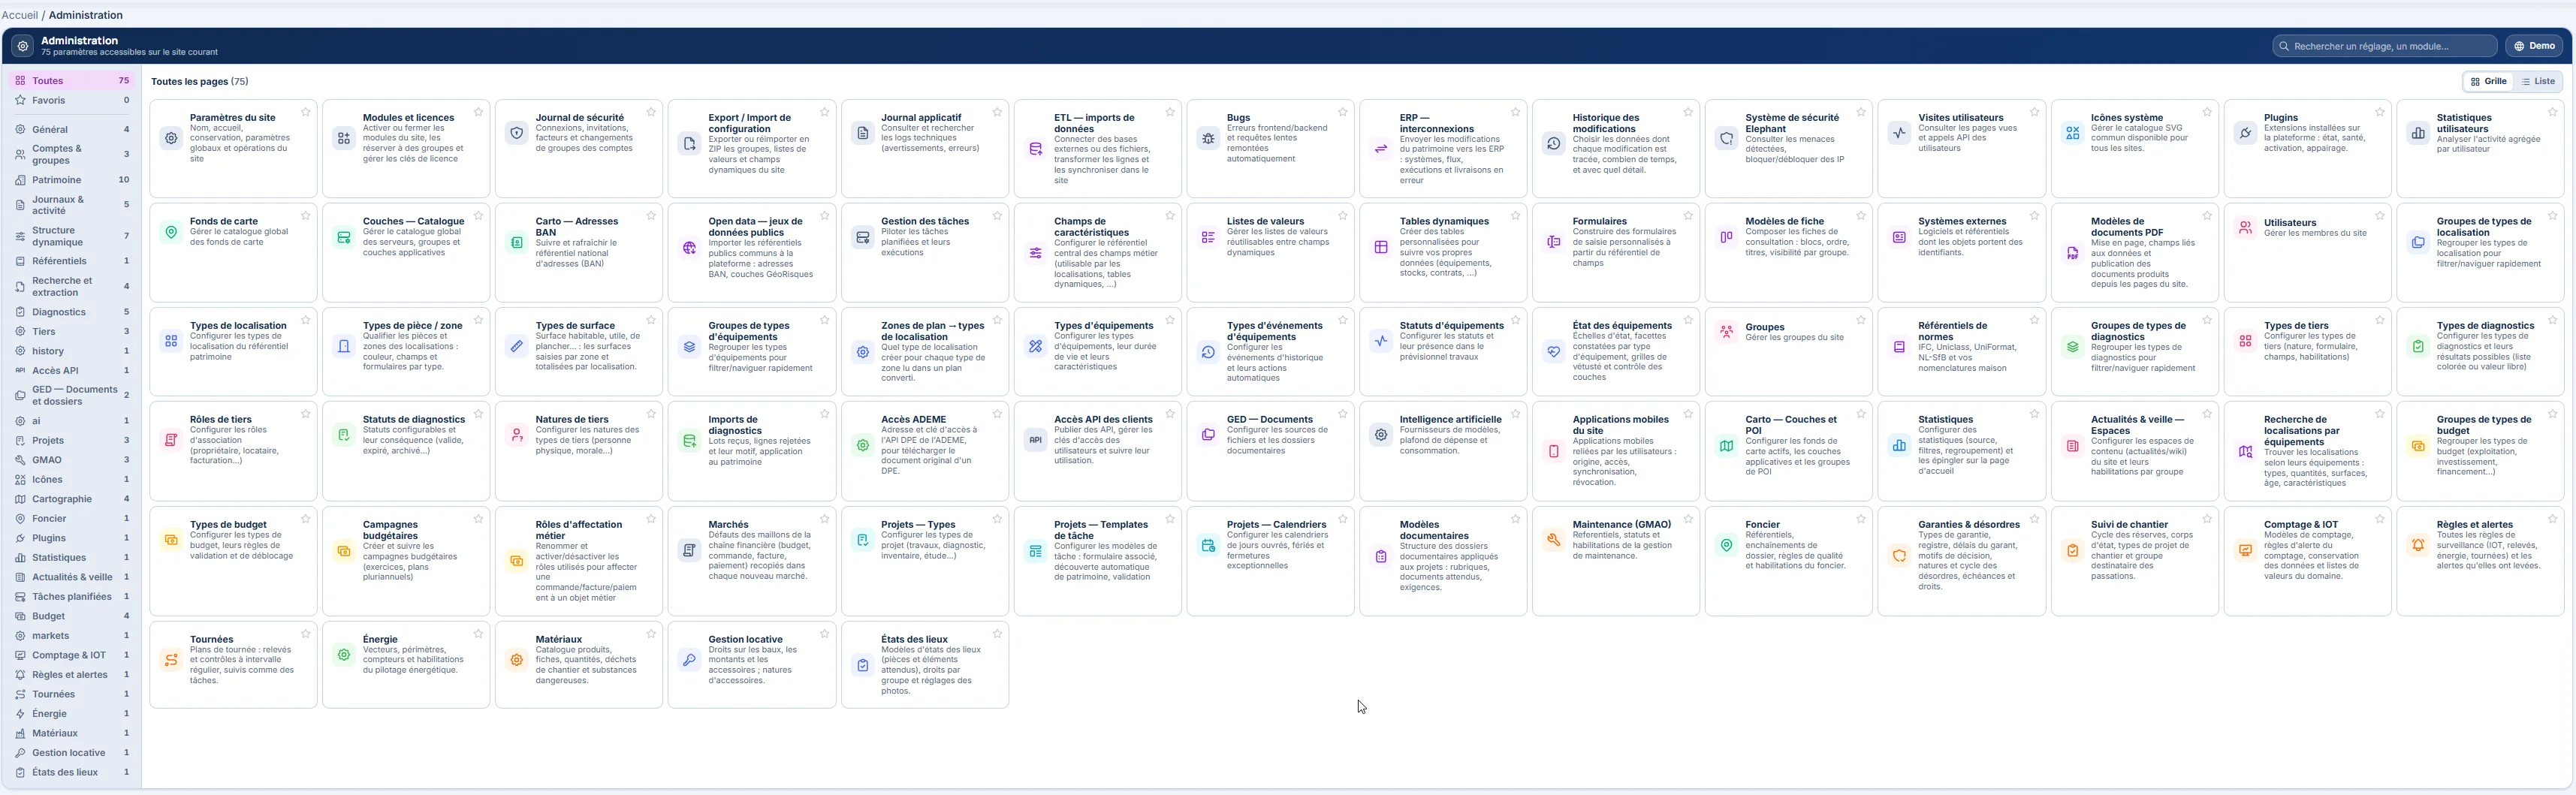Click the bug icon on the Bugs card
This screenshot has height=795, width=2576.
pyautogui.click(x=1208, y=138)
